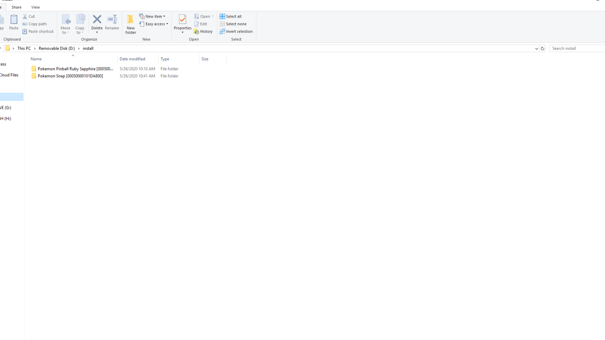Open the New item dropdown
This screenshot has height=340, width=605.
pos(152,16)
